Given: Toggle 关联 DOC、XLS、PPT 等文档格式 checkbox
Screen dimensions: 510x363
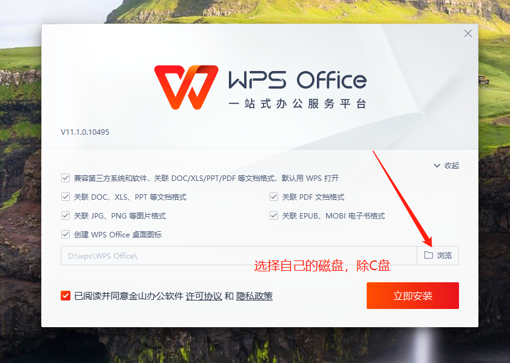Looking at the screenshot, I should 66,197.
